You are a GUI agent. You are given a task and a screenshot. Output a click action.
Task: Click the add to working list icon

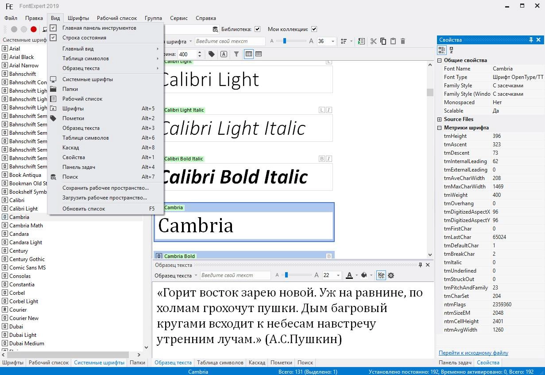point(361,41)
